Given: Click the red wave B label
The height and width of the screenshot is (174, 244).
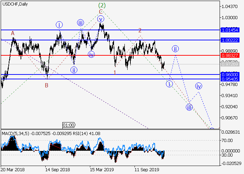Looking at the screenshot, I should 46,85.
